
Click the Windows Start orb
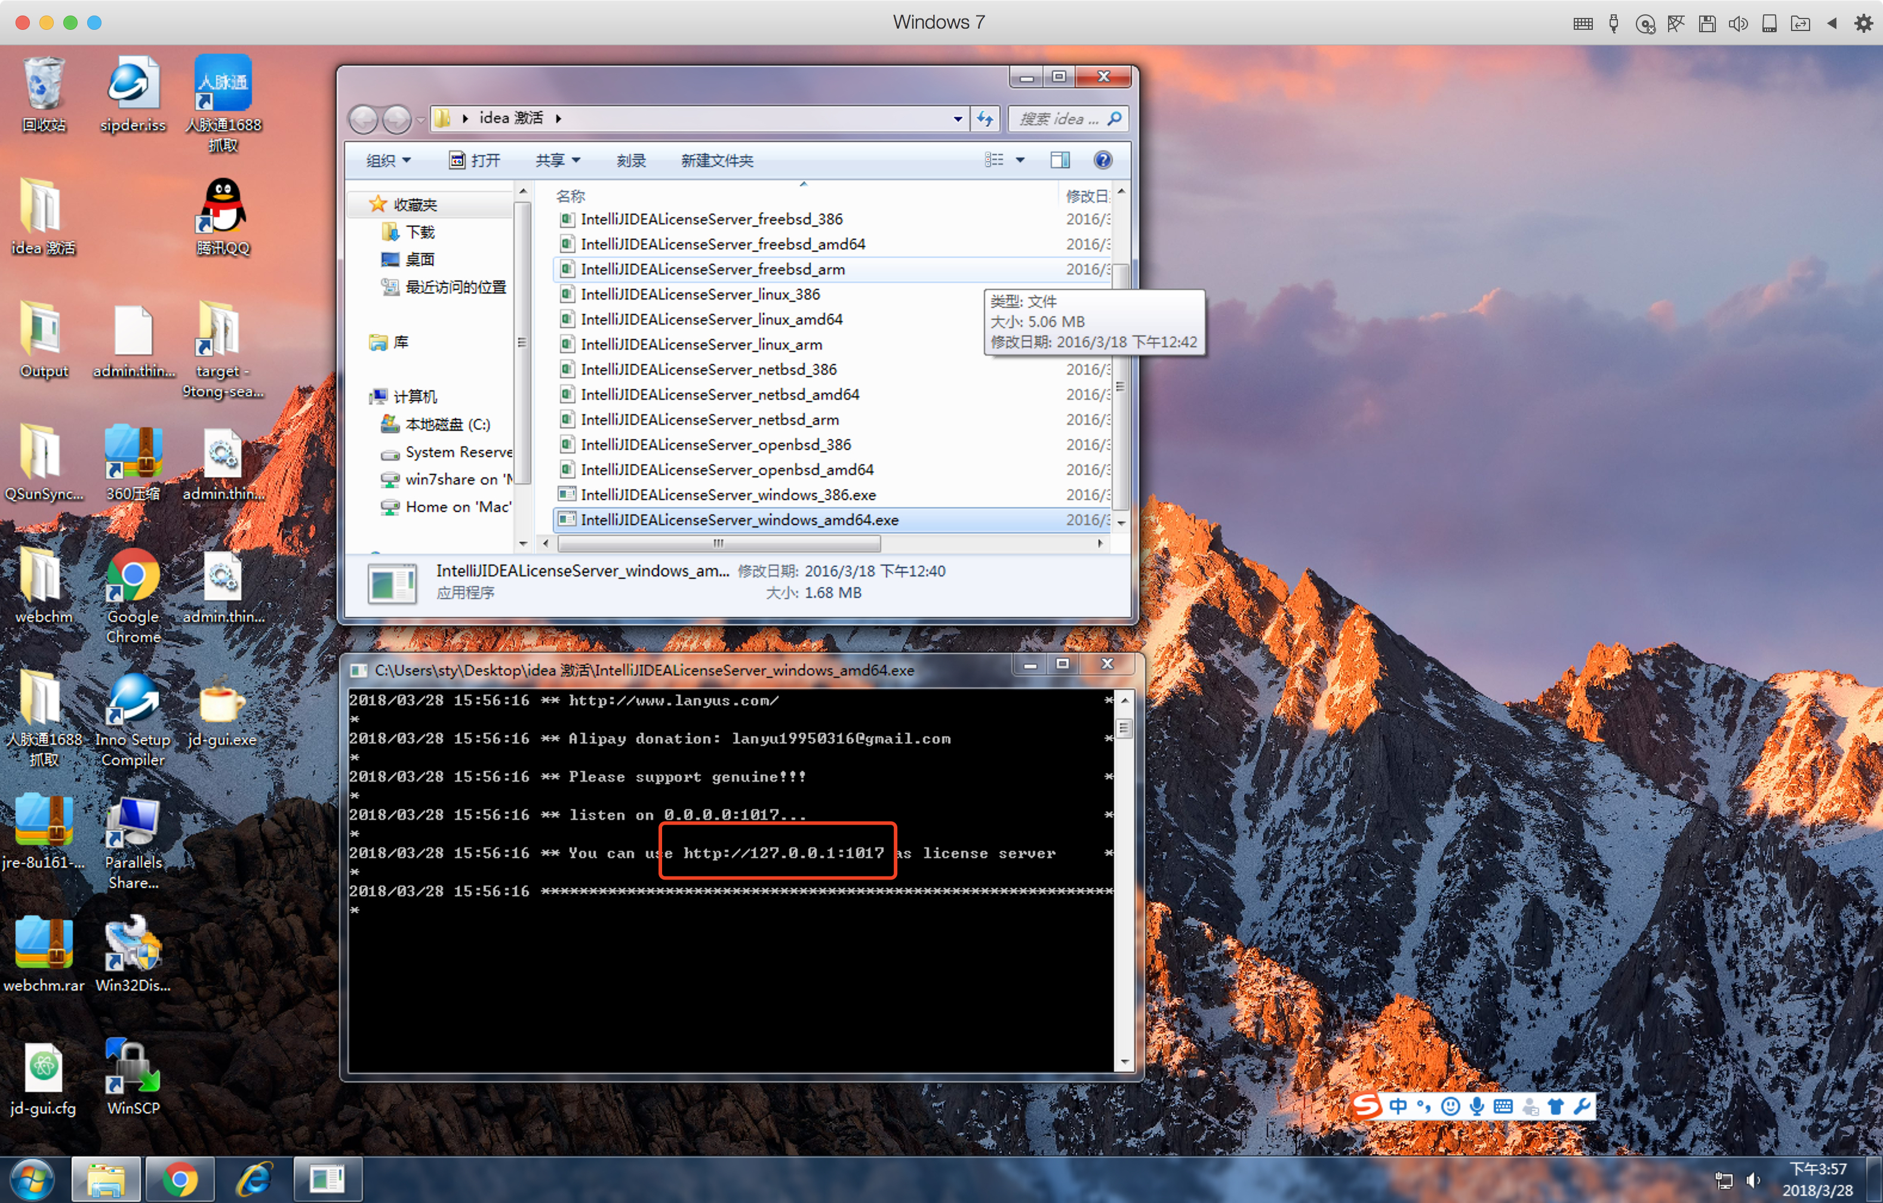pos(31,1180)
